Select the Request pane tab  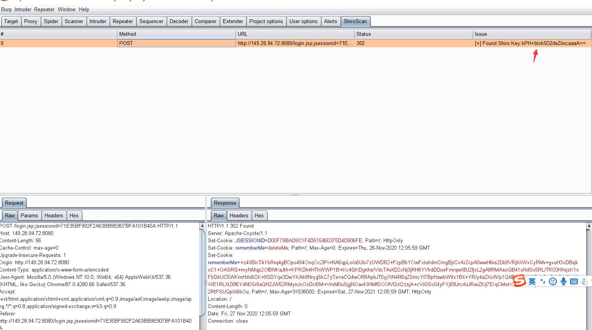14,203
